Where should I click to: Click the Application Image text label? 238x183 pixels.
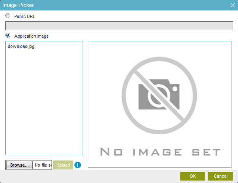pyautogui.click(x=31, y=36)
